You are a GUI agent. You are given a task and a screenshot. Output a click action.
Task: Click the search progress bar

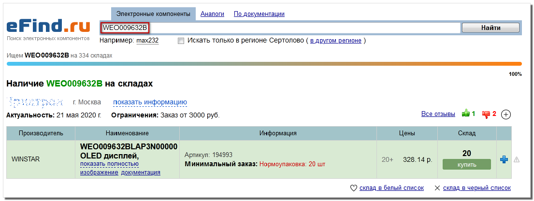click(x=264, y=64)
